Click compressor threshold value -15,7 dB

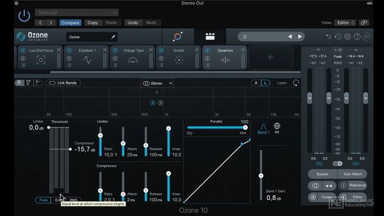pyautogui.click(x=85, y=149)
